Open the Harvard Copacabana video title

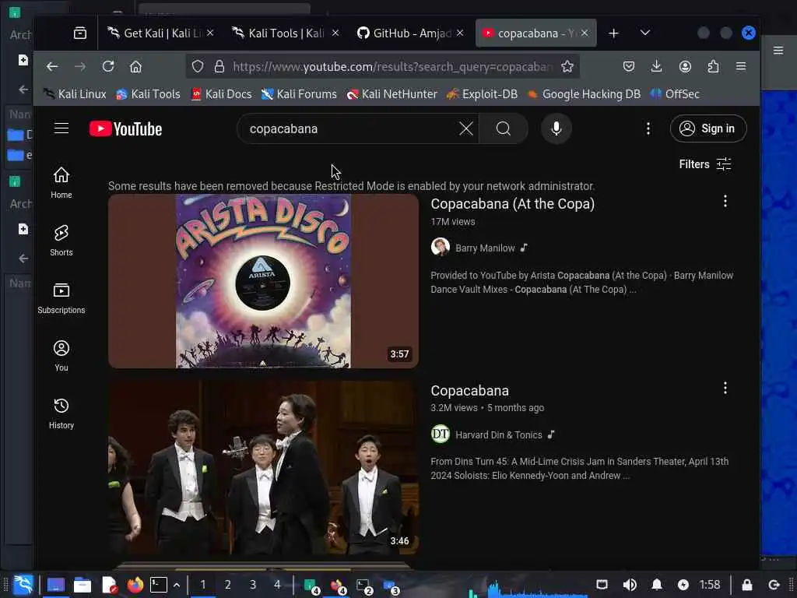(469, 391)
